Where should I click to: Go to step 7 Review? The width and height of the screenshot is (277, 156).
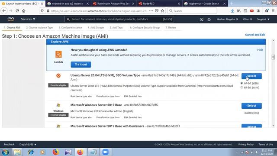pyautogui.click(x=171, y=28)
